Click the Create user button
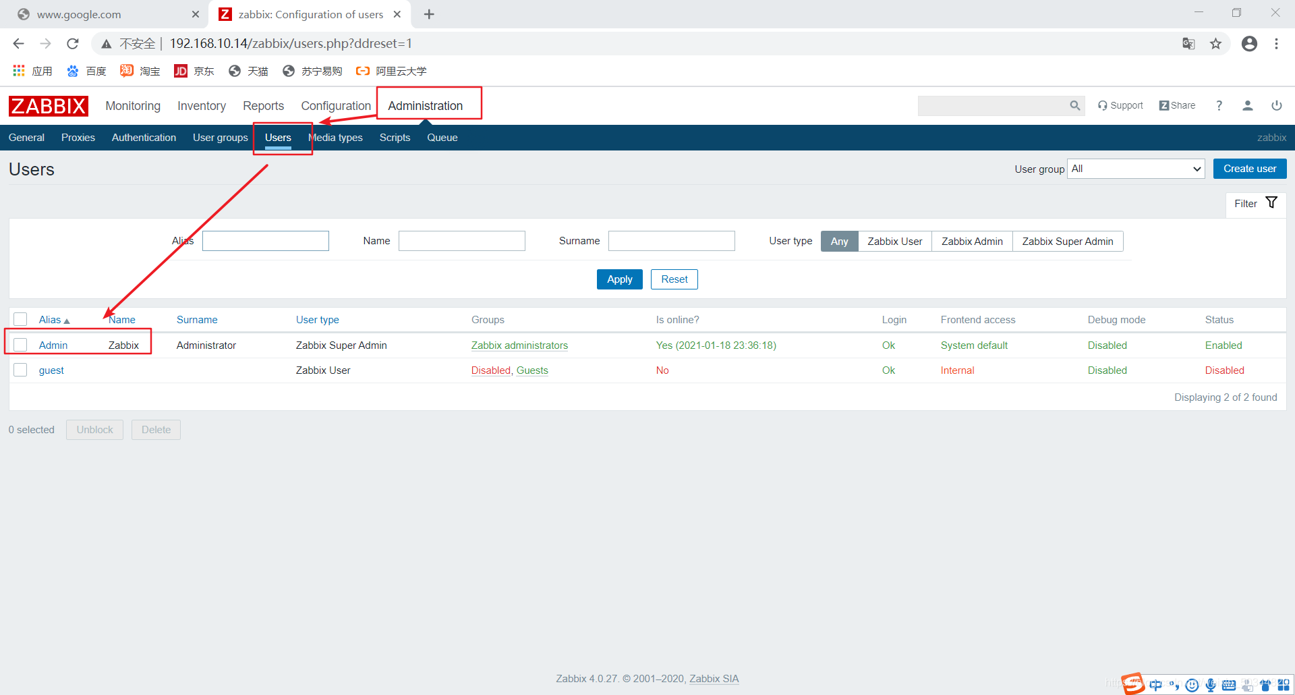Image resolution: width=1295 pixels, height=695 pixels. click(1250, 169)
